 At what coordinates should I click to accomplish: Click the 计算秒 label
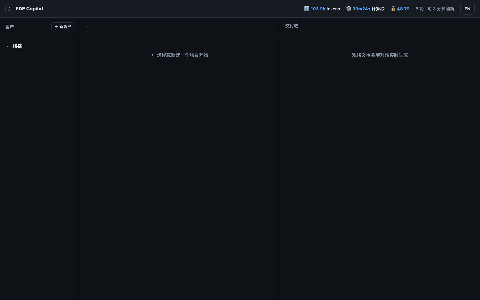coord(378,9)
